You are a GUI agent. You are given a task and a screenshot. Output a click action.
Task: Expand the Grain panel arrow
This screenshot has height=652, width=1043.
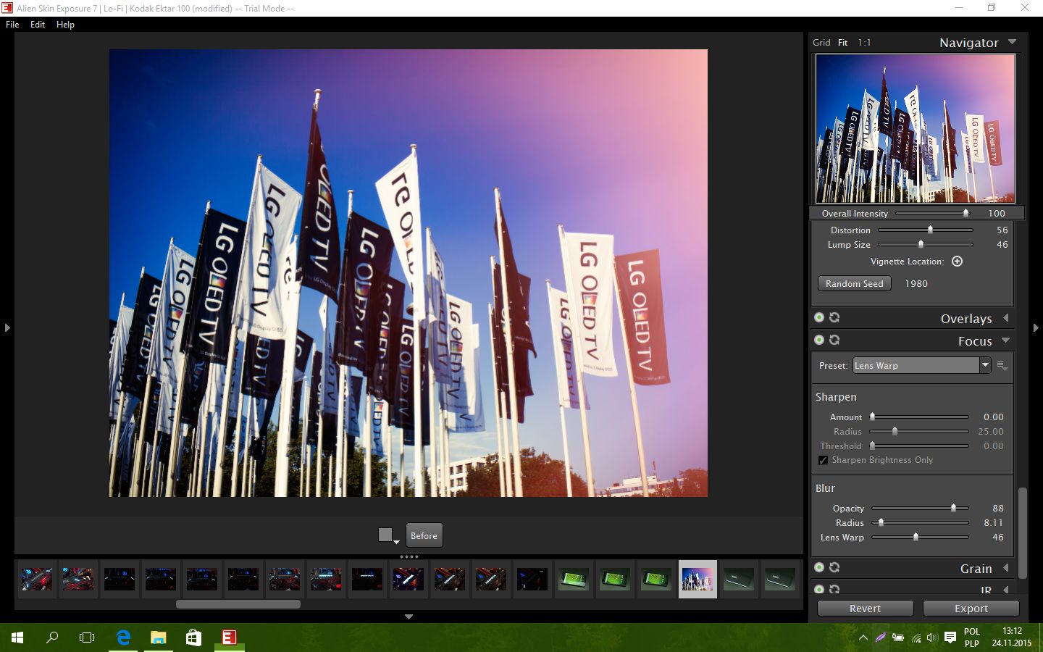pyautogui.click(x=1006, y=568)
